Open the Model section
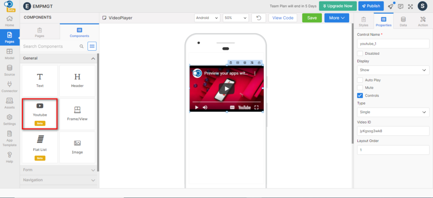The image size is (433, 198). pos(9,54)
